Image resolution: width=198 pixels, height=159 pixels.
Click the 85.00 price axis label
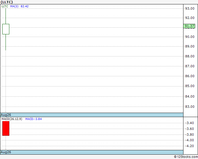[x=190, y=86]
